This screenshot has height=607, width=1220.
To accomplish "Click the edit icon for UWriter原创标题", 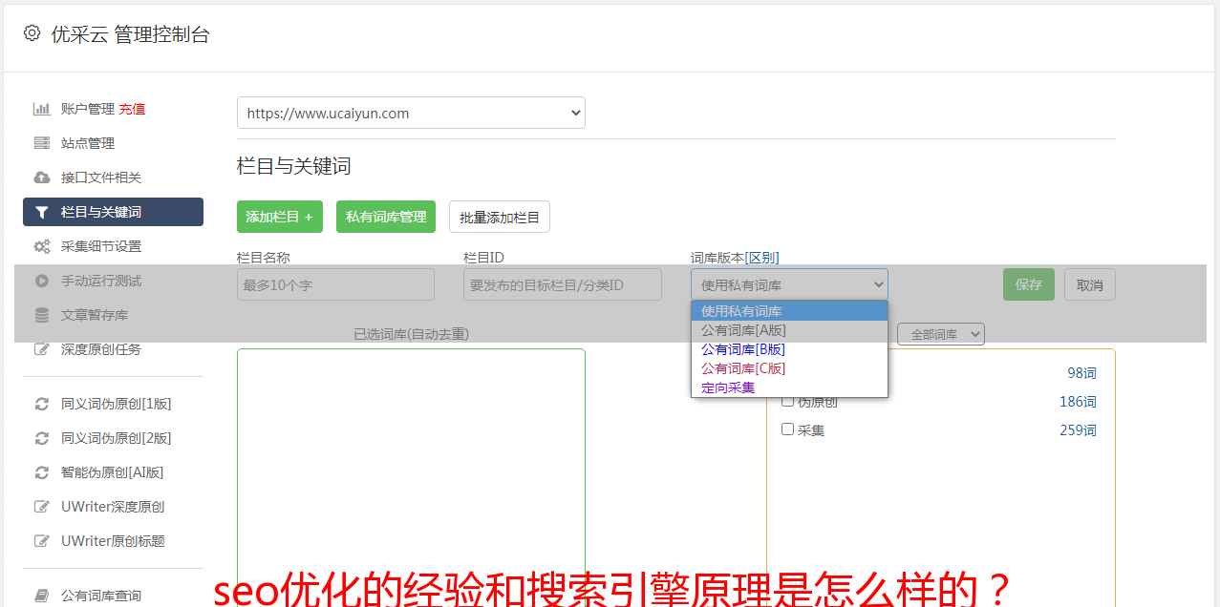I will (x=41, y=541).
